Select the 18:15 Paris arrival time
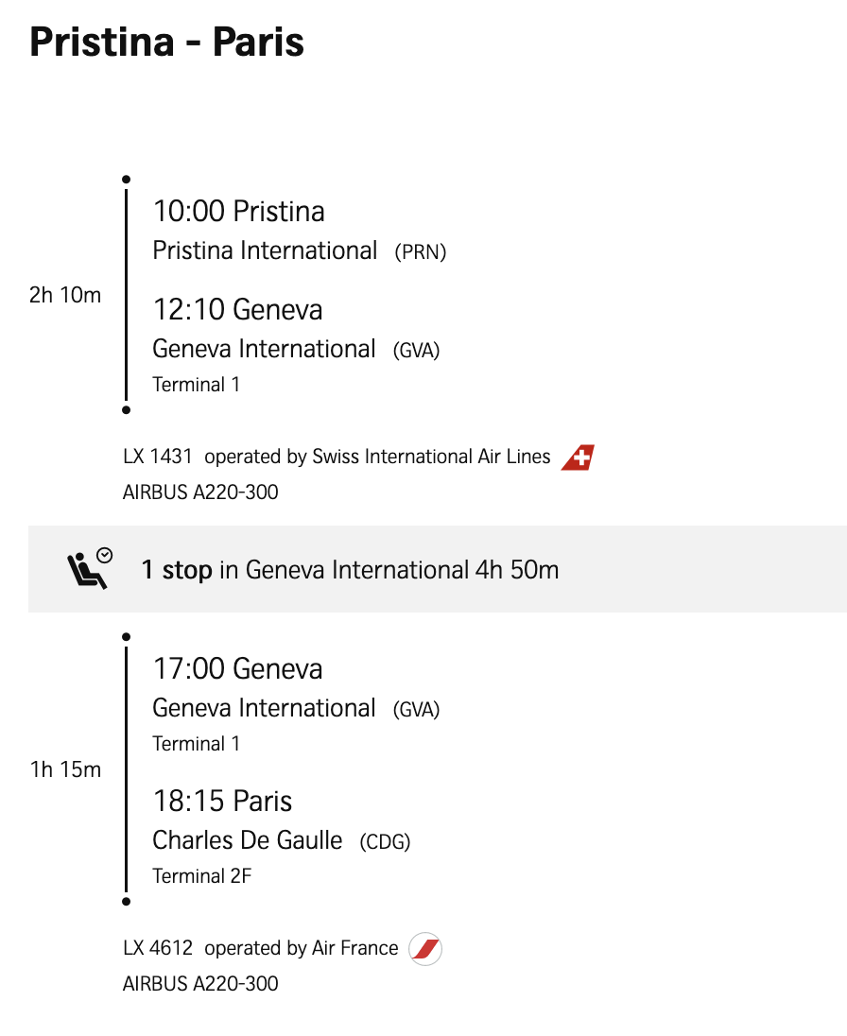Screen dimensions: 847x1036 point(222,801)
